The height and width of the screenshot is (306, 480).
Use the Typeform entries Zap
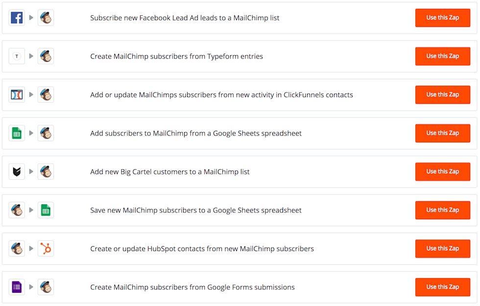[x=442, y=56]
